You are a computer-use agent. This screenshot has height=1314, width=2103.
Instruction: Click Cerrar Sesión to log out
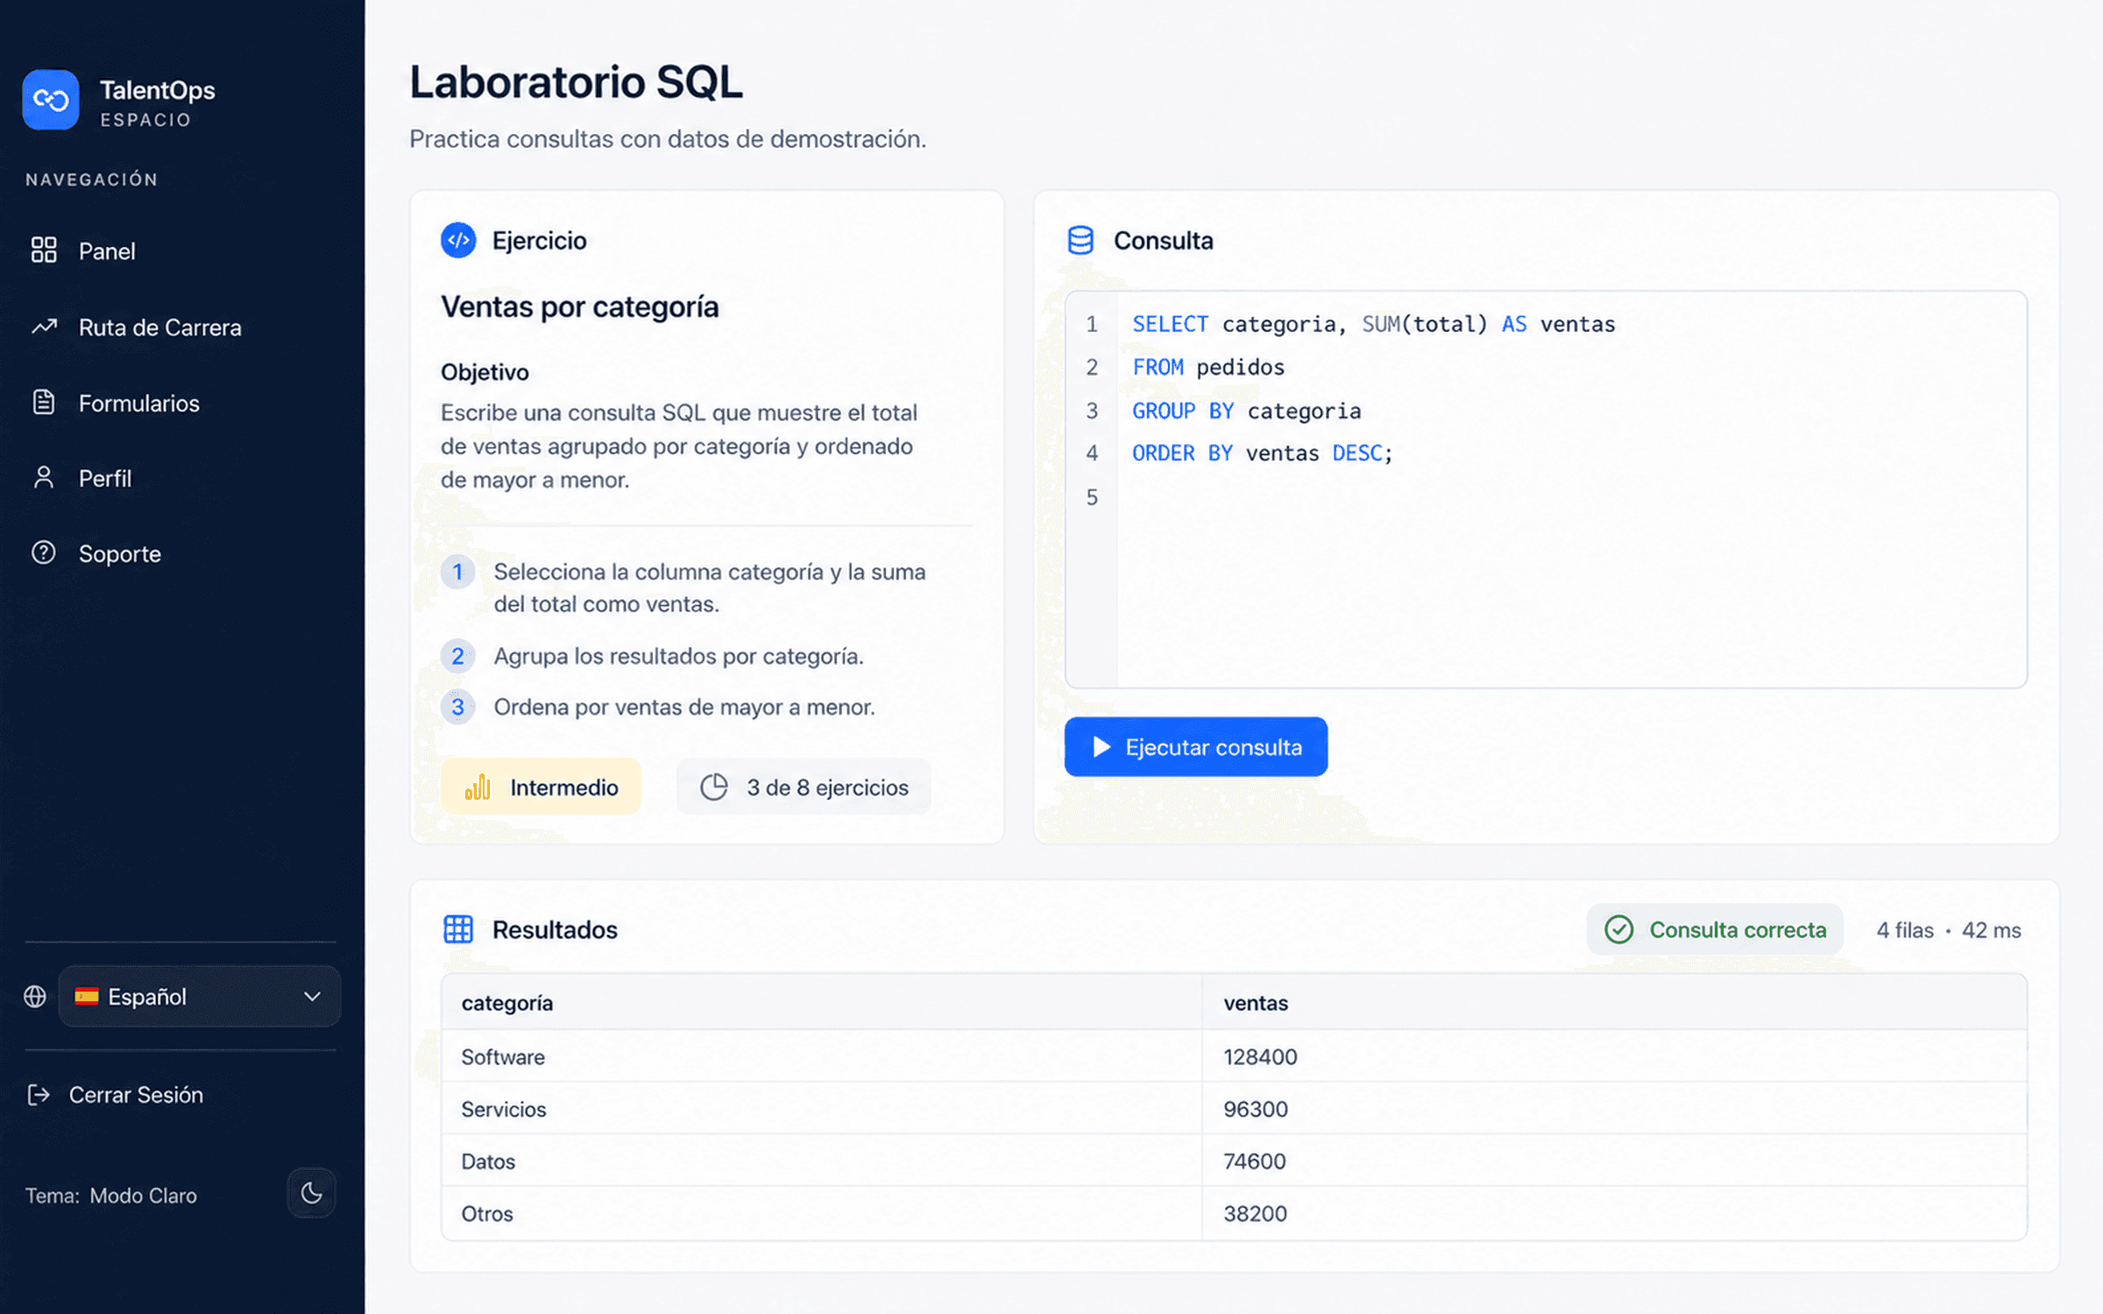pos(116,1095)
